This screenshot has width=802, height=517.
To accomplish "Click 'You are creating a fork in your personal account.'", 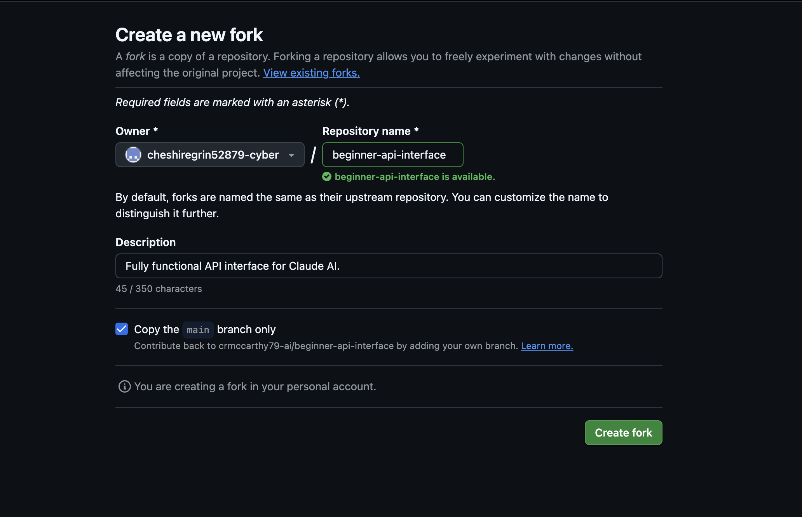I will coord(255,386).
